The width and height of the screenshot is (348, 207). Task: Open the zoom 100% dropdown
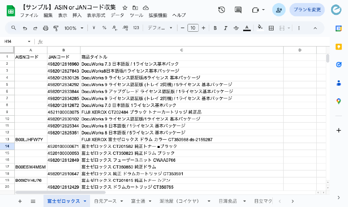click(74, 28)
